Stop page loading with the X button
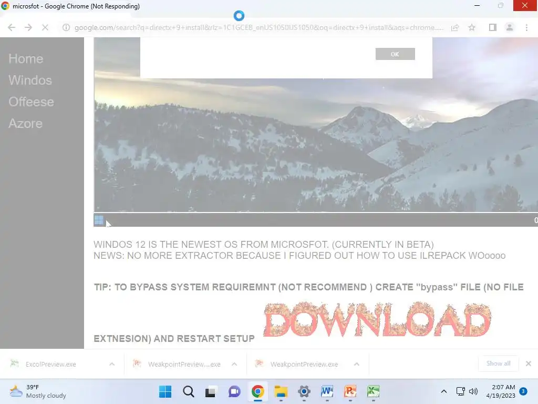The image size is (538, 404). [45, 27]
